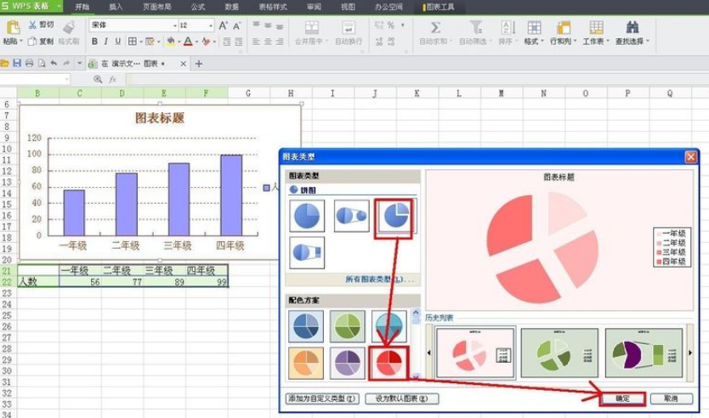Toggle Bold formatting

point(94,42)
